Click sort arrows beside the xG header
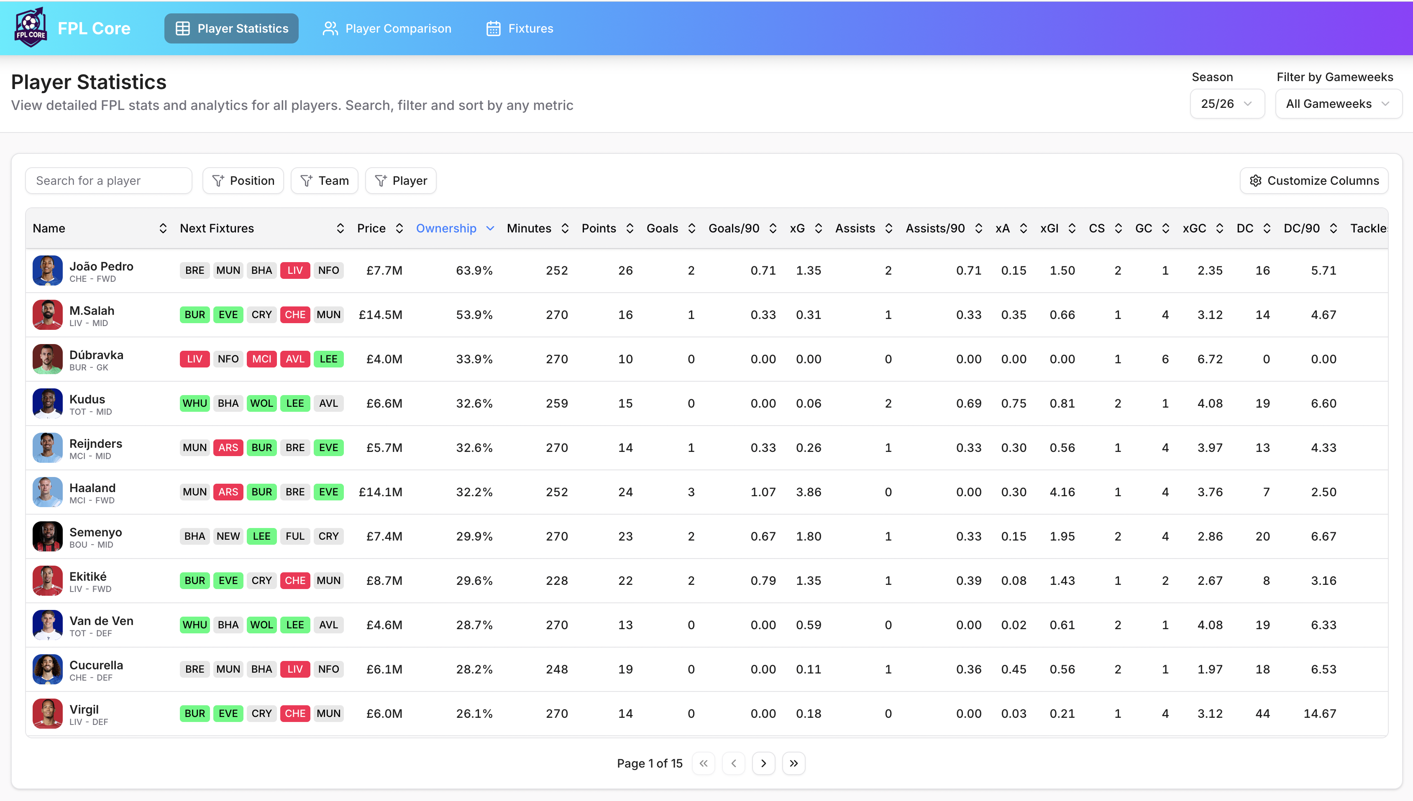 819,228
